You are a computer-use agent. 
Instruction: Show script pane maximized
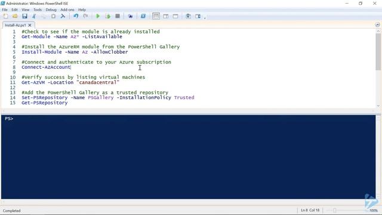(175, 16)
